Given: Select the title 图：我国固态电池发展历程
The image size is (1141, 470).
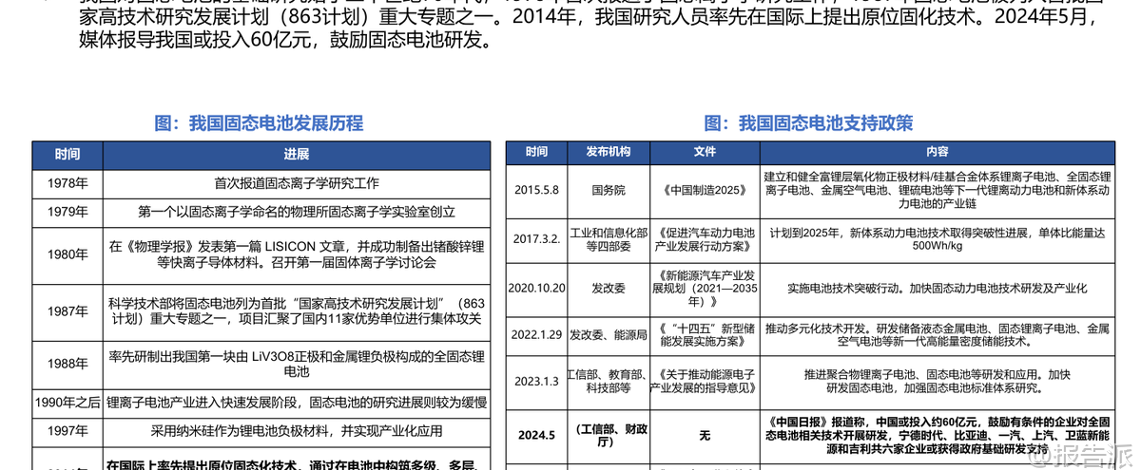Looking at the screenshot, I should [259, 123].
